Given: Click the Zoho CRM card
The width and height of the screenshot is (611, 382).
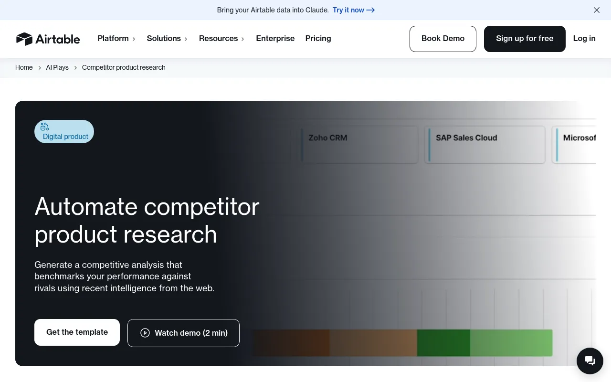Looking at the screenshot, I should point(359,145).
